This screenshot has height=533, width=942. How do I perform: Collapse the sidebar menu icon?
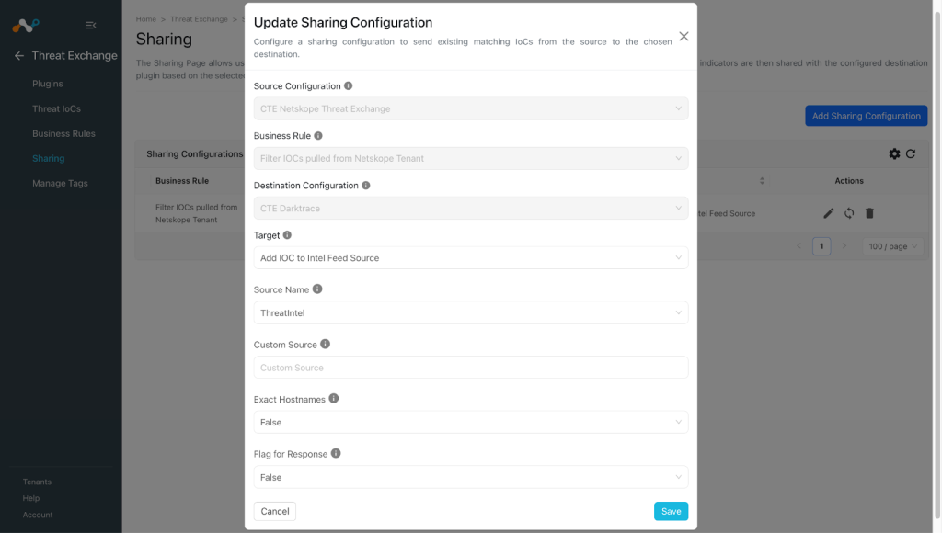(91, 25)
